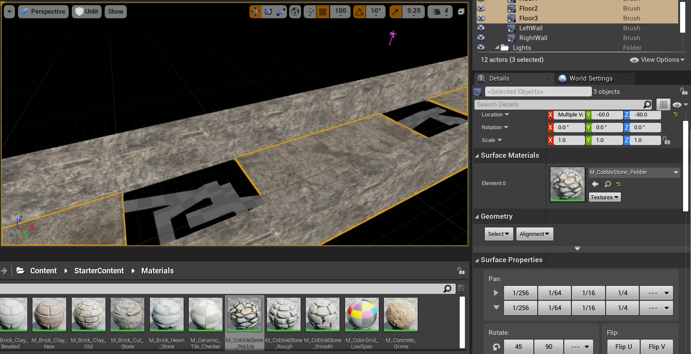Focus the Search Details field
The width and height of the screenshot is (691, 354).
click(559, 104)
